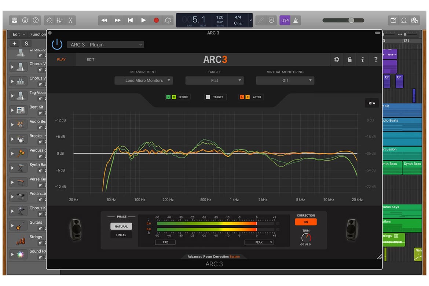This screenshot has width=429, height=286.
Task: Toggle AFTER left channel L curve
Action: click(x=242, y=97)
